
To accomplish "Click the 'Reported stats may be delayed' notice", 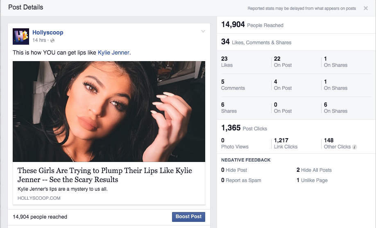I will click(x=302, y=8).
